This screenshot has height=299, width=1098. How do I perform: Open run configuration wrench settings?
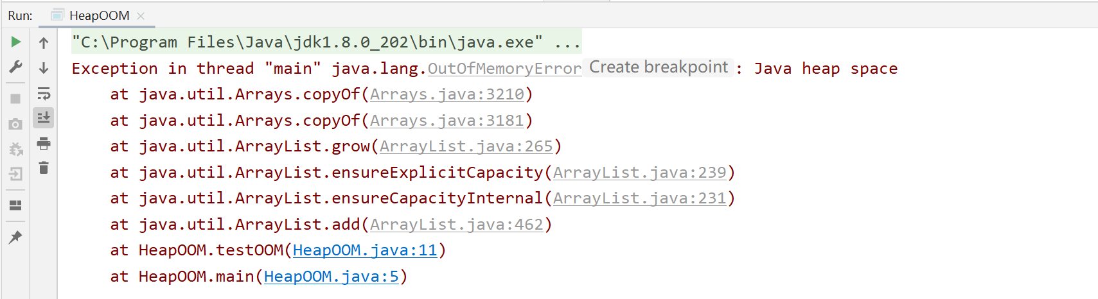pyautogui.click(x=16, y=67)
